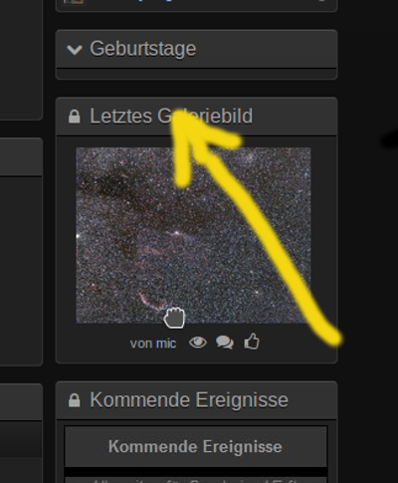Like the gallery image with thumbs-up icon
Image resolution: width=398 pixels, height=483 pixels.
[252, 342]
